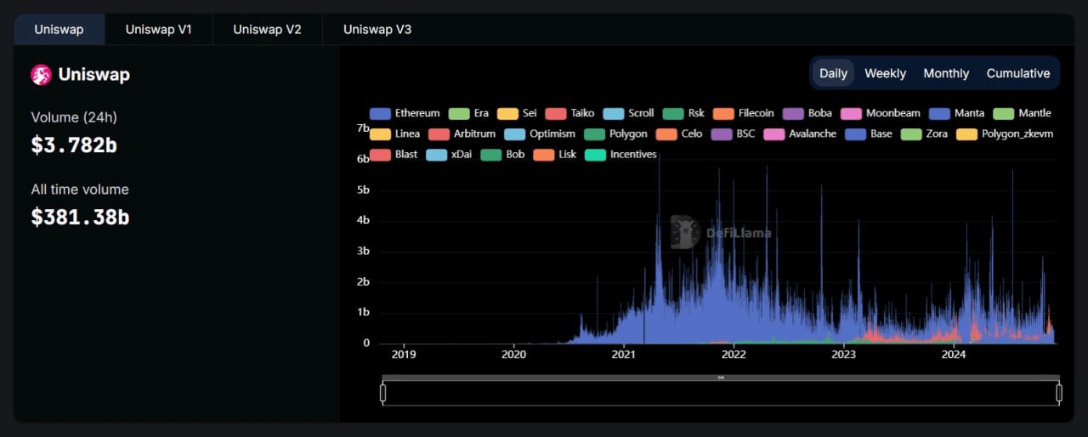Toggle Filecoin legend entry
Image resolution: width=1088 pixels, height=437 pixels.
click(x=744, y=113)
